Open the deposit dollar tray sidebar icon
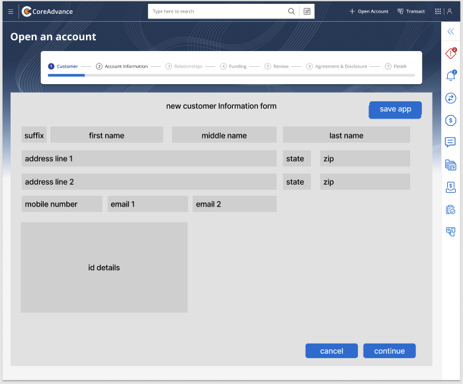Screen dimensions: 463x384 (450, 187)
